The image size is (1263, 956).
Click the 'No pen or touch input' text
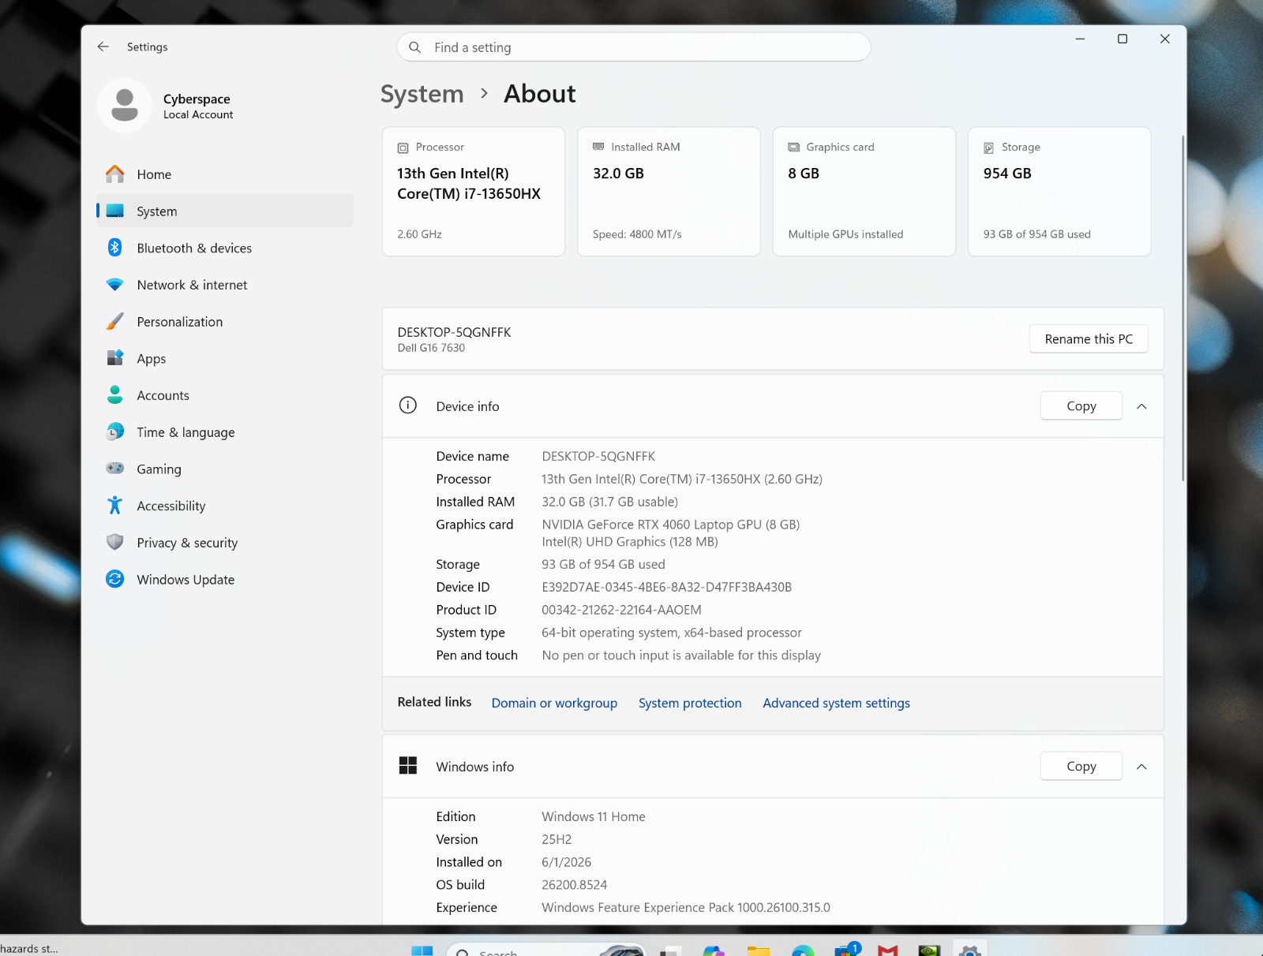pyautogui.click(x=681, y=655)
